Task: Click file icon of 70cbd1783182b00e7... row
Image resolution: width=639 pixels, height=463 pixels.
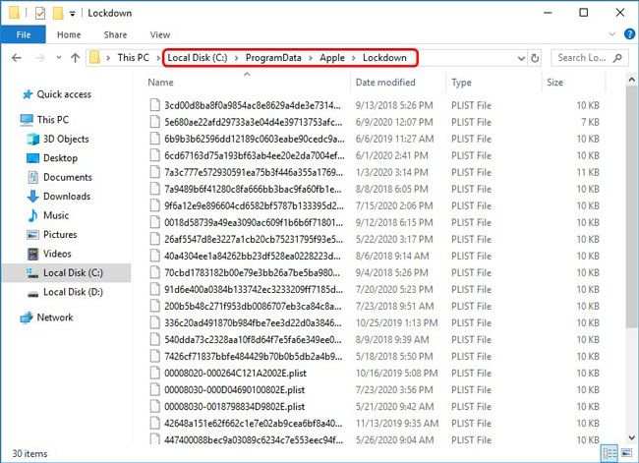Action: 155,272
